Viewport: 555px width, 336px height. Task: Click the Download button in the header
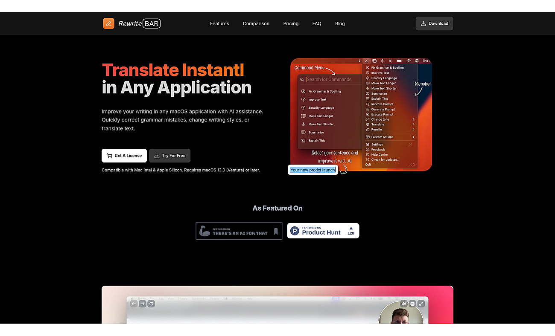point(434,23)
